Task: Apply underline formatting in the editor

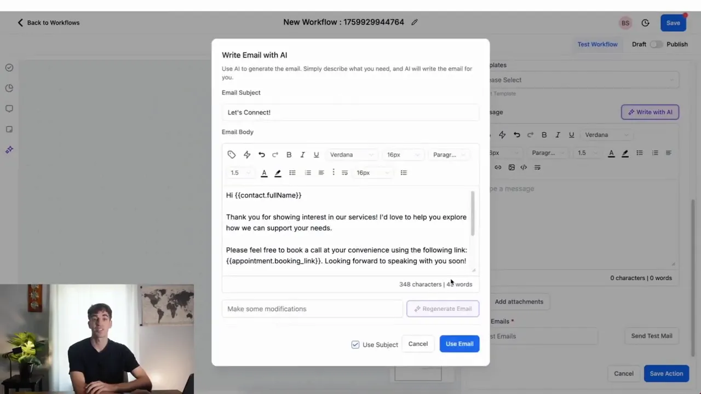Action: [316, 154]
